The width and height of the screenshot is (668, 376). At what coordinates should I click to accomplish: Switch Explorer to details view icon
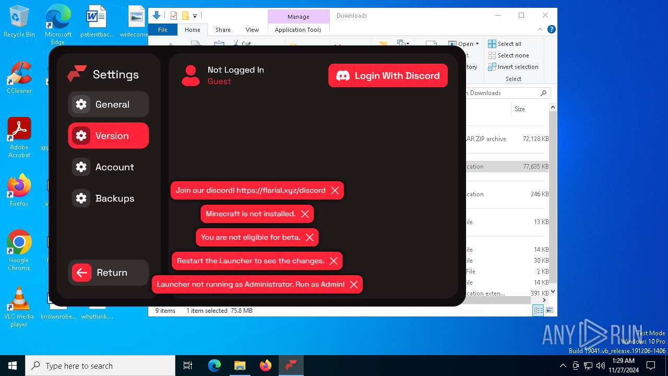tap(538, 311)
